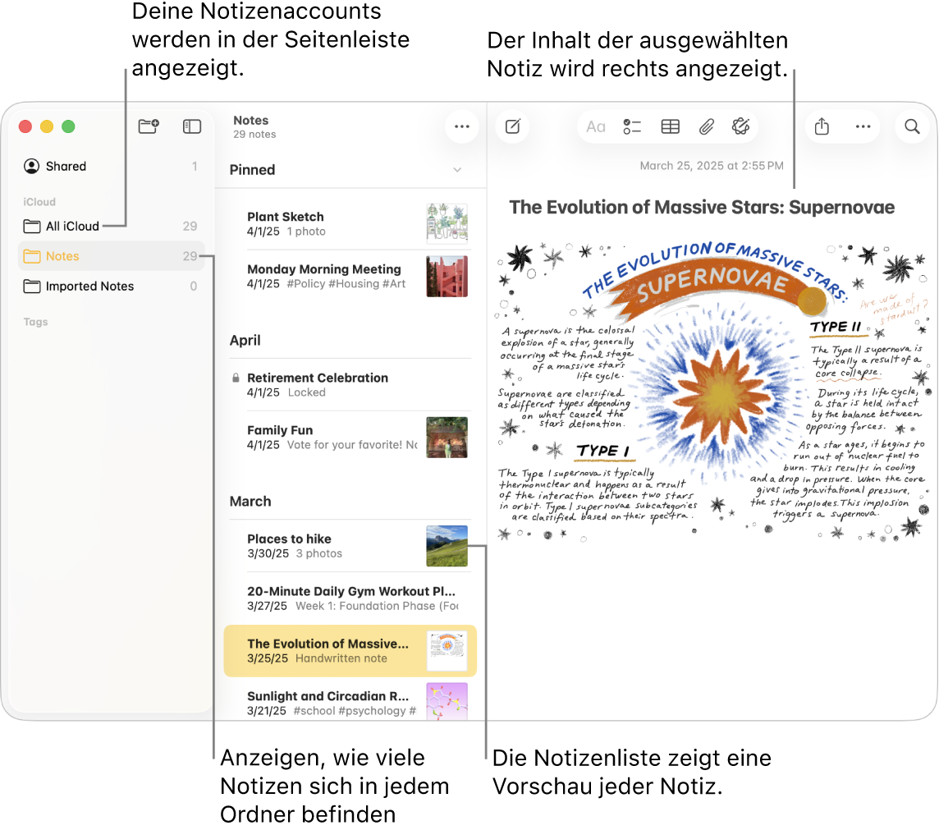This screenshot has height=830, width=939.
Task: Collapse the Pinned notes section
Action: click(x=458, y=170)
